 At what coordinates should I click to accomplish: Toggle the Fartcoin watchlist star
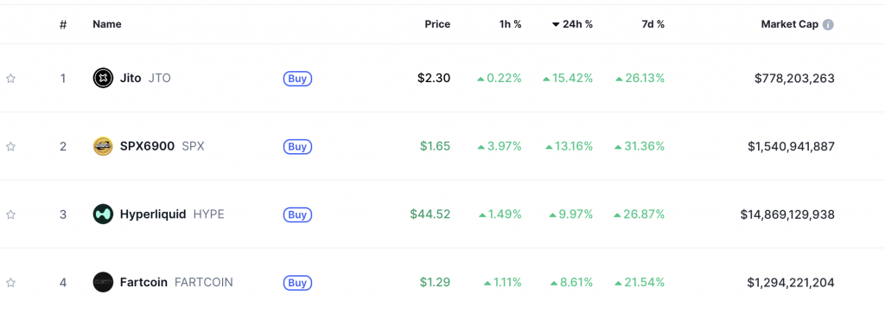(x=10, y=282)
